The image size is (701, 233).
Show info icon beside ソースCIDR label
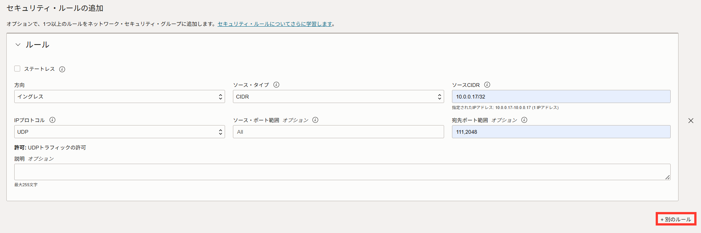[x=487, y=85]
